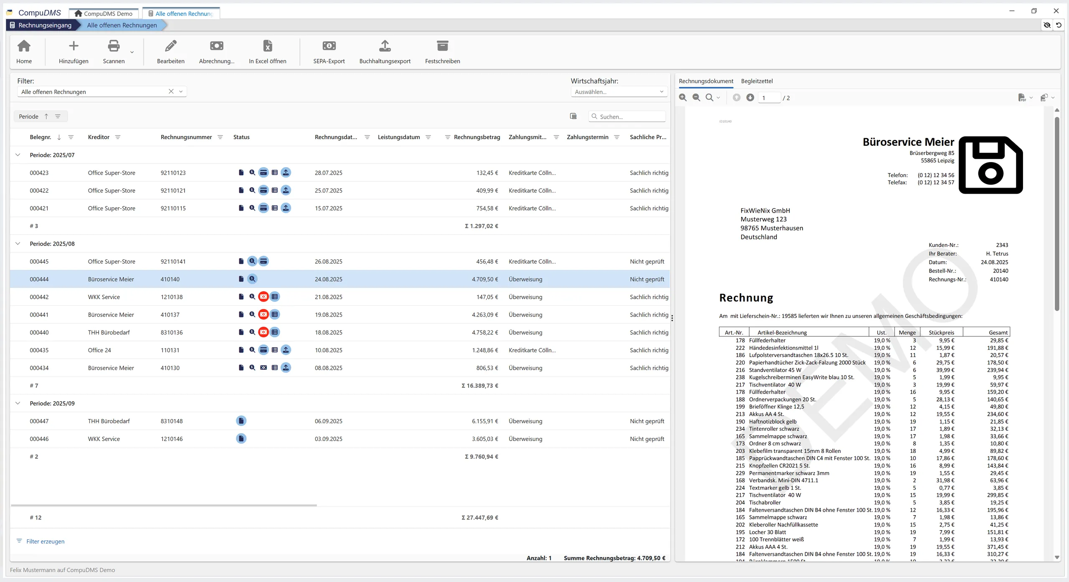Click In Excel öffnen icon
Viewport: 1069px width, 582px height.
tap(267, 46)
